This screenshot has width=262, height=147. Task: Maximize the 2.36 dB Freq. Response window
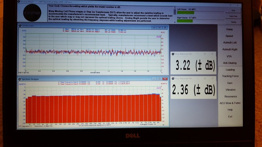[205, 78]
